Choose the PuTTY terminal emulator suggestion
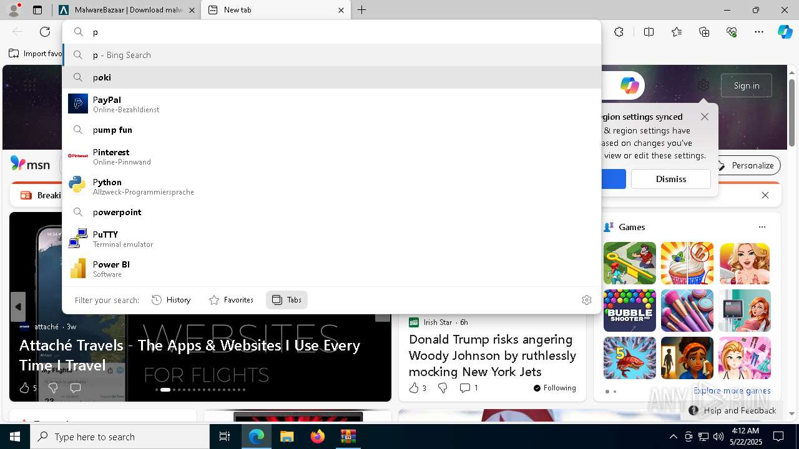 (x=332, y=239)
